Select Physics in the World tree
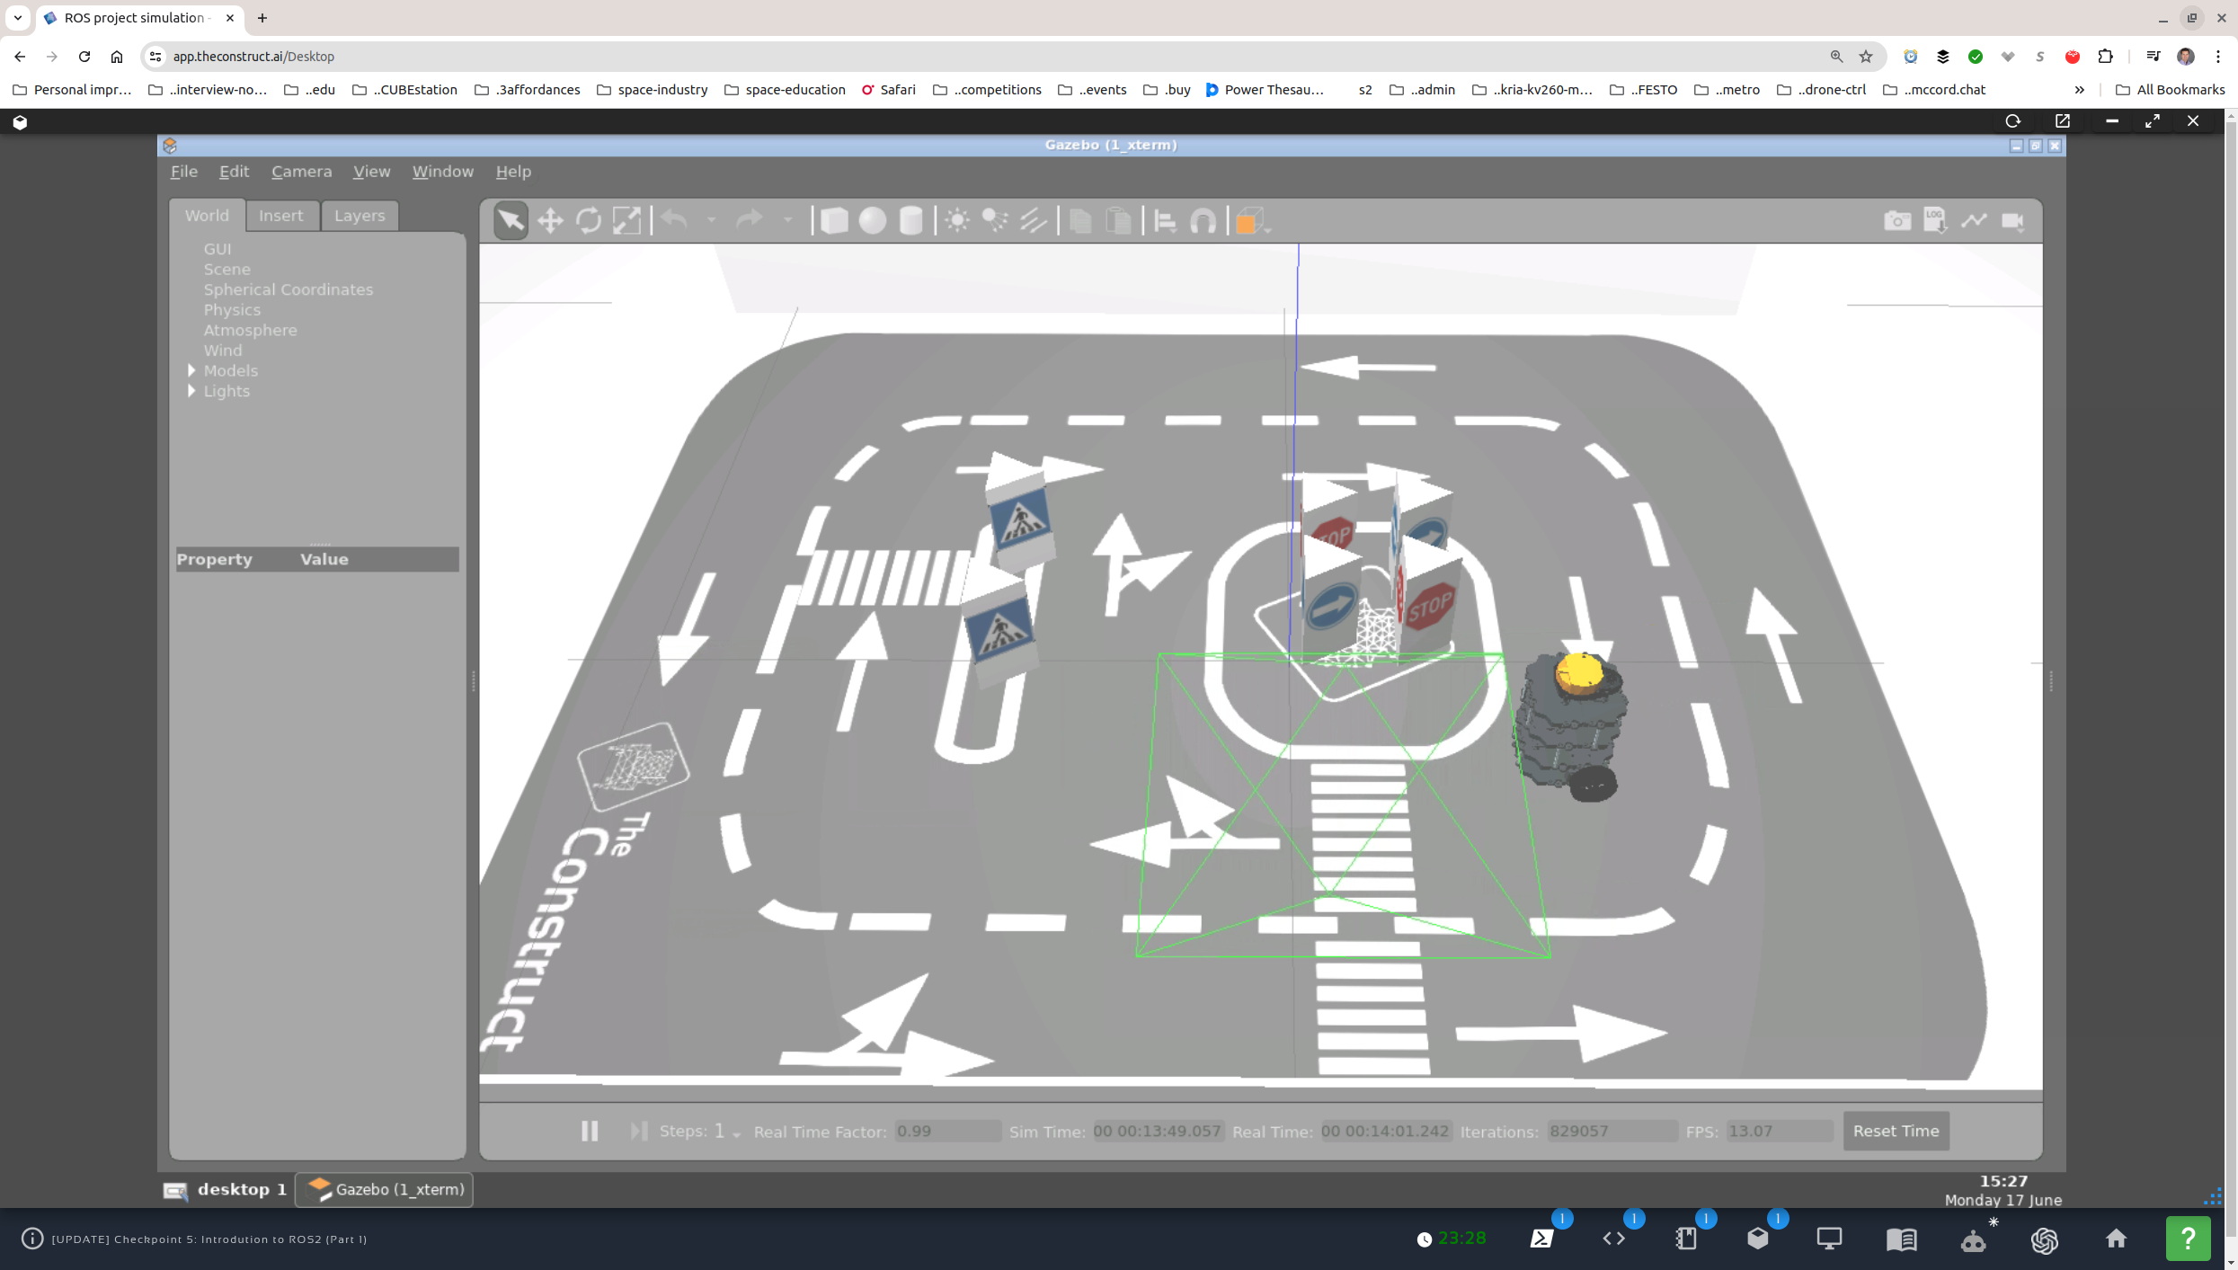 pos(232,310)
